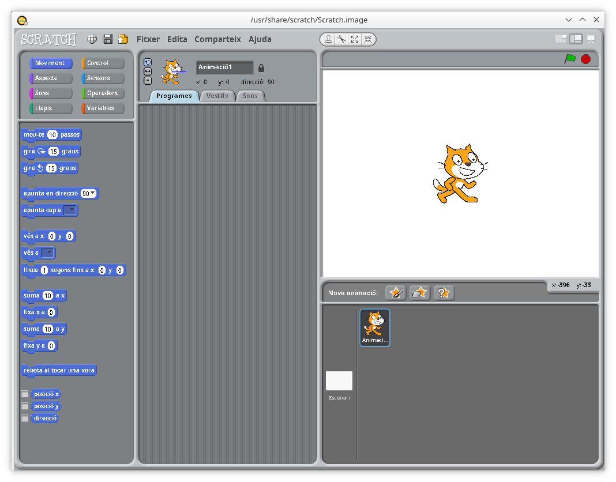
Task: Open the window menu icon in title bar
Action: [x=22, y=20]
